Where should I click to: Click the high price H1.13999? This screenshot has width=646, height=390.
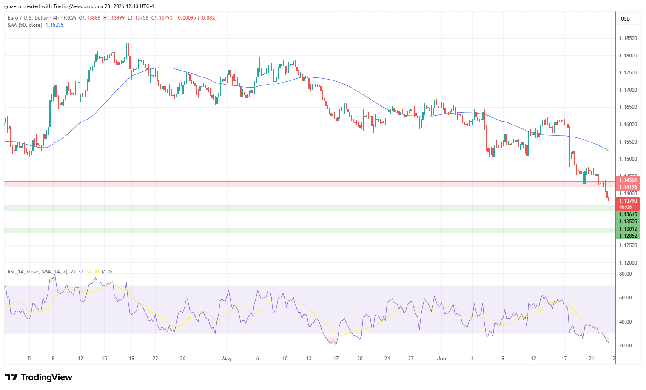click(x=114, y=18)
